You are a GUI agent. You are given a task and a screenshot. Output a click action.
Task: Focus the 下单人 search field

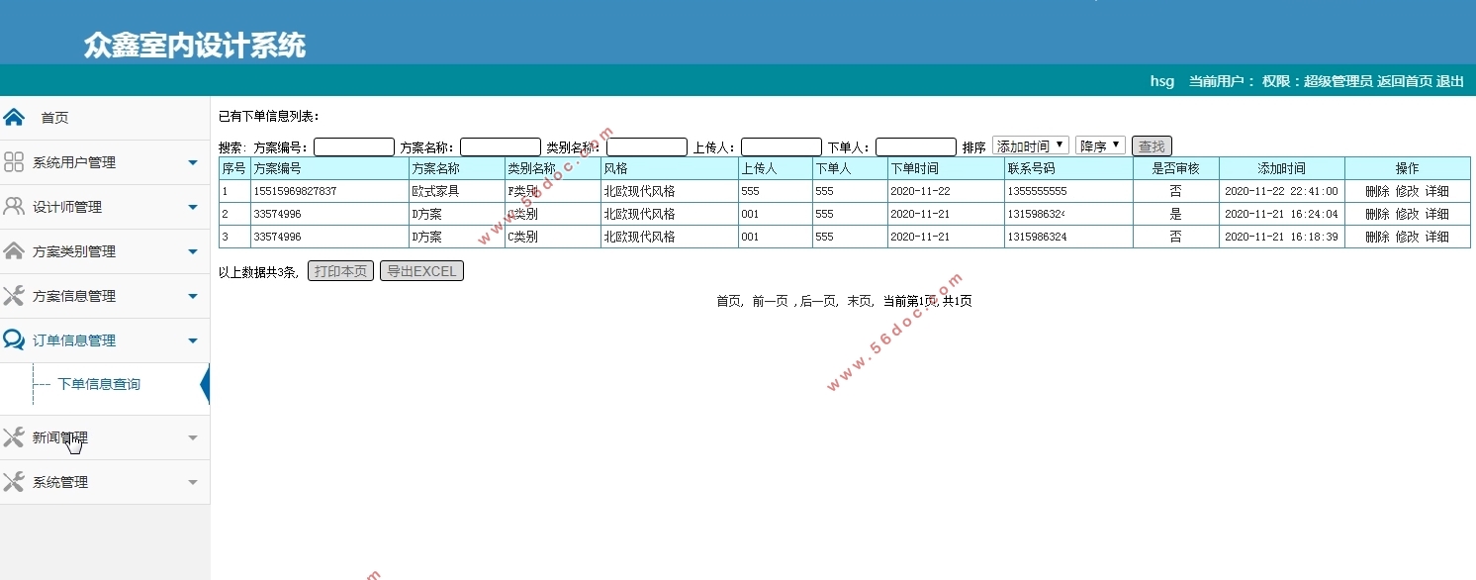click(916, 146)
